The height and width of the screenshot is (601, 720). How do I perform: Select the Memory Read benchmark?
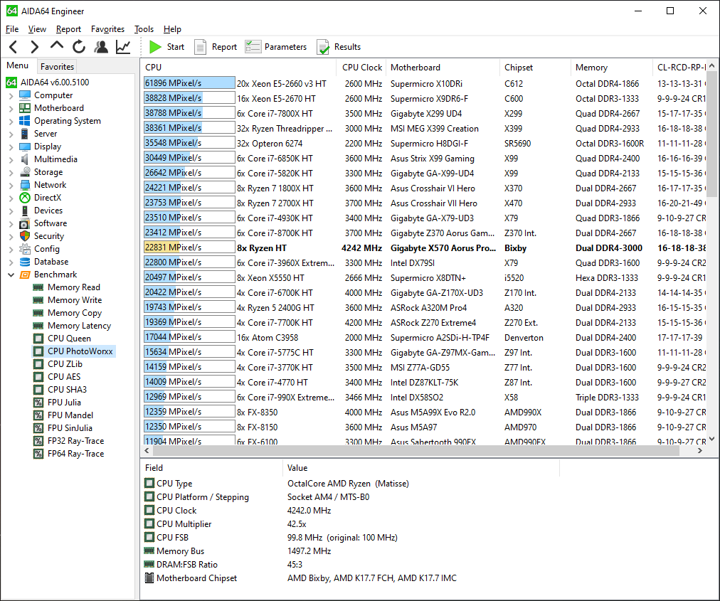coord(73,287)
